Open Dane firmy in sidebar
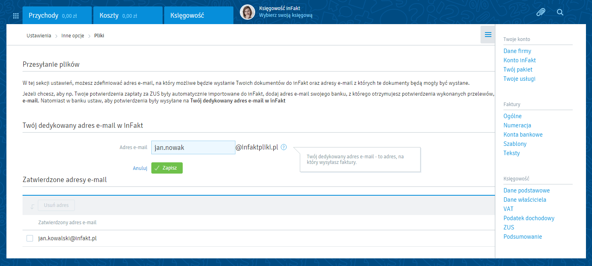The height and width of the screenshot is (266, 592). pyautogui.click(x=517, y=51)
